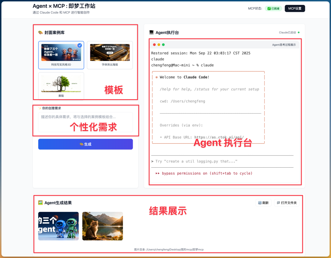Click the red terminal window dot

tap(154, 45)
